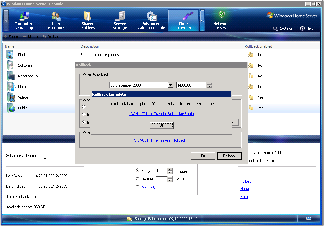Click the rollback time field 14:00:00
Image resolution: width=324 pixels, height=226 pixels.
pyautogui.click(x=191, y=85)
